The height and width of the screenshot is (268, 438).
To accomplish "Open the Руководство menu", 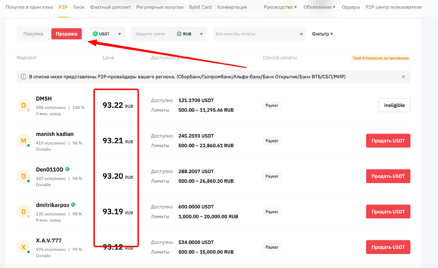I will pyautogui.click(x=280, y=7).
